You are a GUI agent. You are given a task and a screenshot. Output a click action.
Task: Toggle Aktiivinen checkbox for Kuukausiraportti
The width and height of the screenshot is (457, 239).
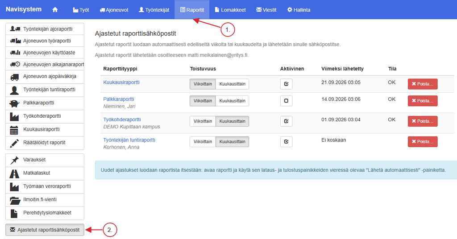[286, 84]
